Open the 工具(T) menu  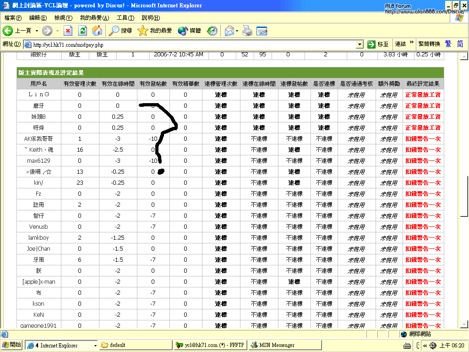point(125,18)
